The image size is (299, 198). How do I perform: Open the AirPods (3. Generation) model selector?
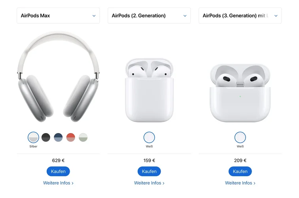pyautogui.click(x=240, y=16)
